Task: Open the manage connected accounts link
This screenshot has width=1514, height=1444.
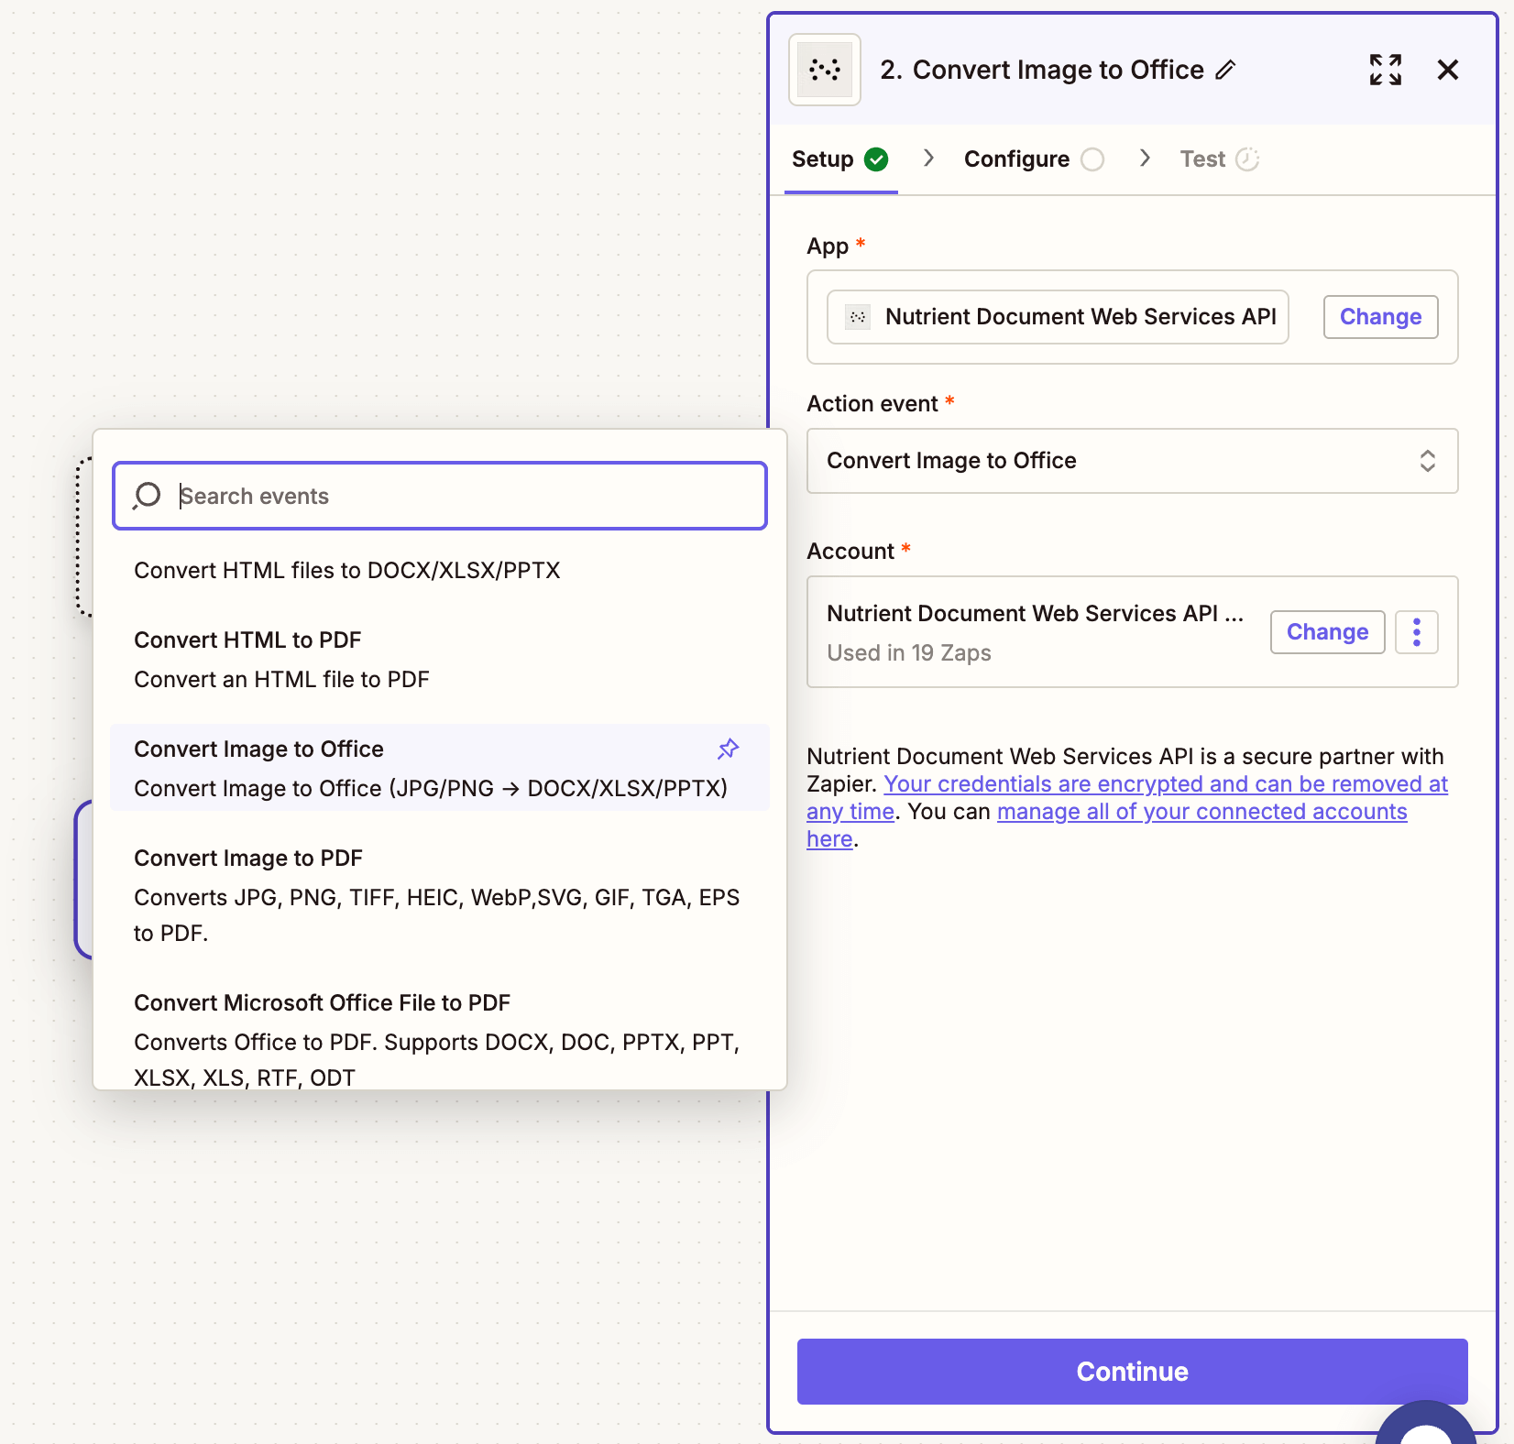Action: 1201,811
